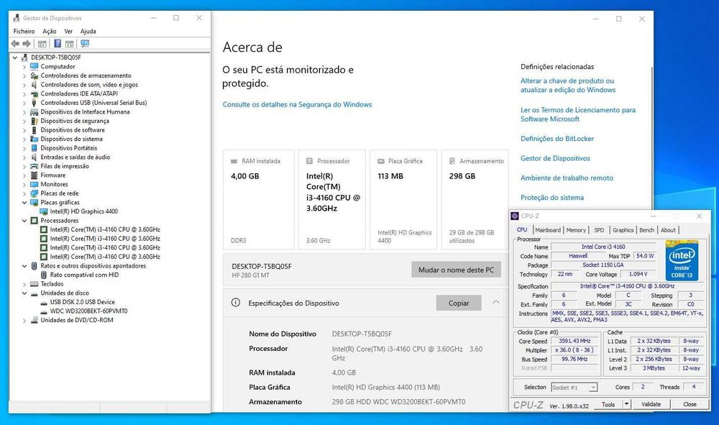Image resolution: width=719 pixels, height=425 pixels.
Task: Click the USB DISK 2.0 USB Device drive icon
Action: tap(44, 302)
